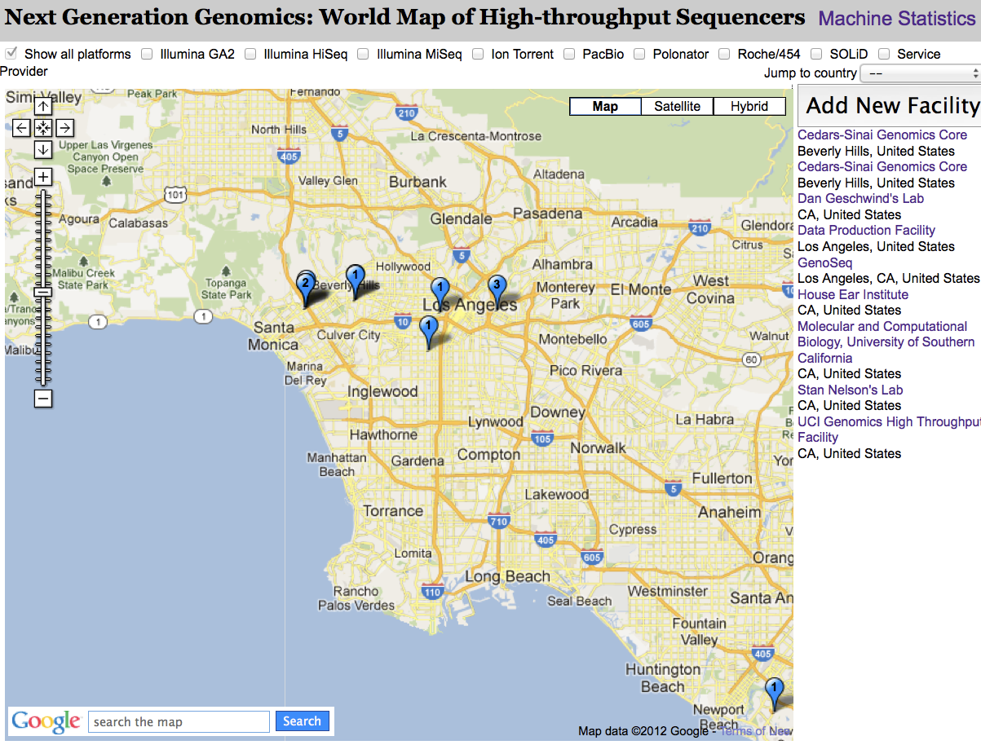Viewport: 981px width, 745px height.
Task: Switch to Hybrid view
Action: click(x=749, y=106)
